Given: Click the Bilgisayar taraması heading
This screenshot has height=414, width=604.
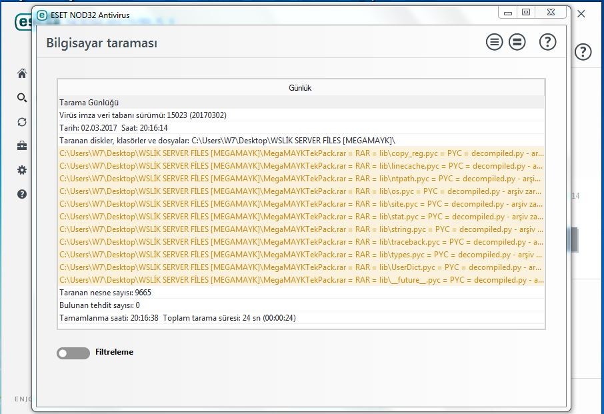Looking at the screenshot, I should click(102, 43).
